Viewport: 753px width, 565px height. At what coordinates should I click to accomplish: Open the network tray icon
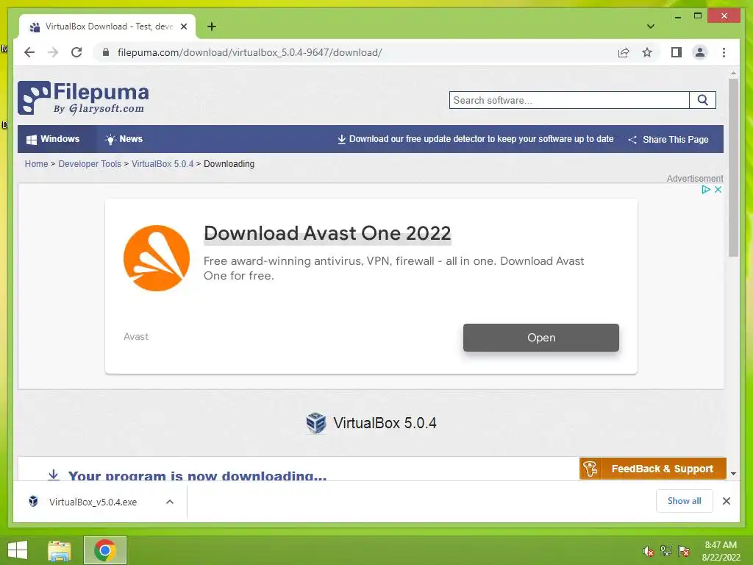pos(665,550)
